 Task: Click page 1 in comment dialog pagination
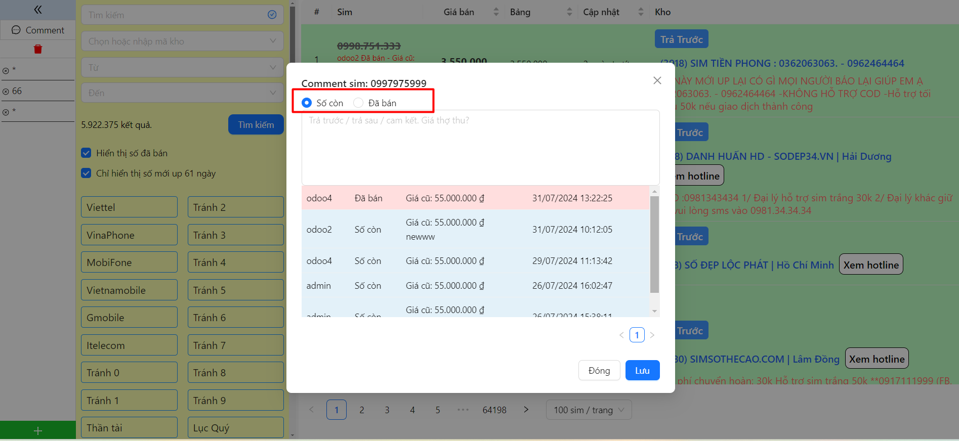[x=637, y=335]
